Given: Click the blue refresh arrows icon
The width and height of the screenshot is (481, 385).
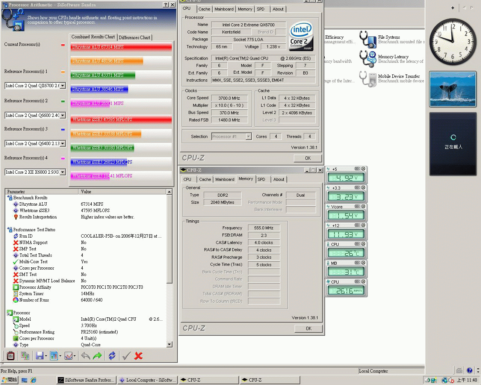Looking at the screenshot, I should 112,356.
